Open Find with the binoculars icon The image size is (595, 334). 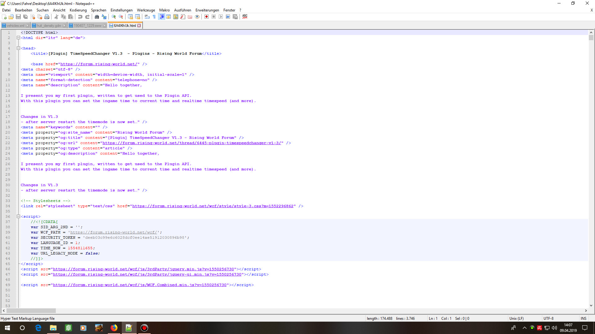click(97, 17)
